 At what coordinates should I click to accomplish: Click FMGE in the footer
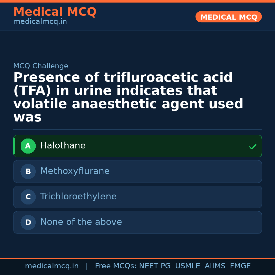[240, 266]
